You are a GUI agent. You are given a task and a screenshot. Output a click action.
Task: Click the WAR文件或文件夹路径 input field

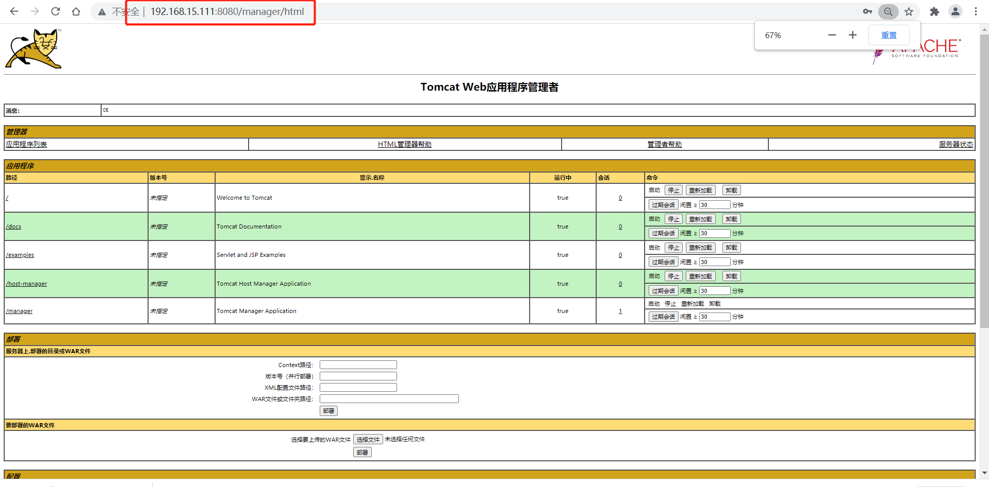click(389, 399)
